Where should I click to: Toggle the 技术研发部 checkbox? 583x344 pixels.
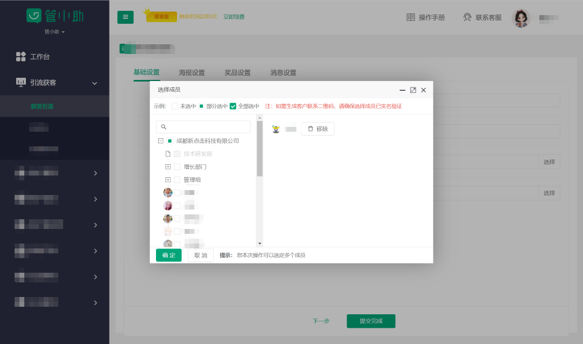pyautogui.click(x=177, y=154)
